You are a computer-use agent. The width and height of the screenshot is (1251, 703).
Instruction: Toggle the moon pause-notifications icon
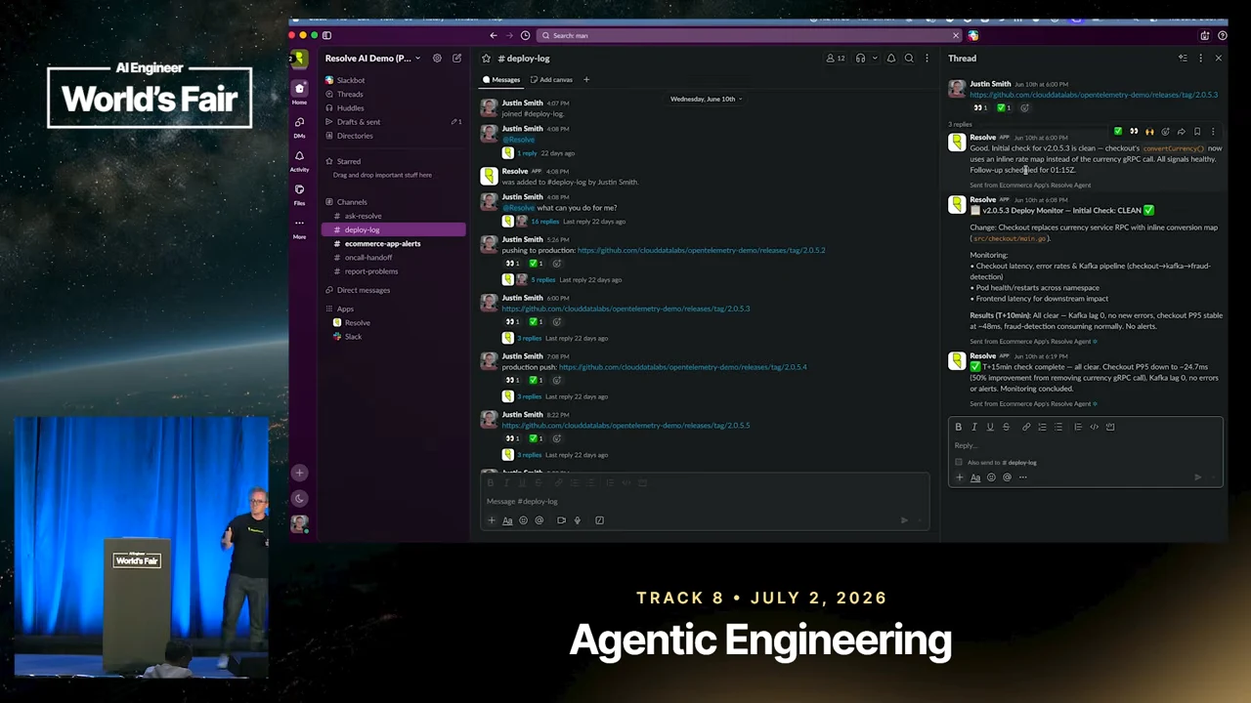(299, 498)
